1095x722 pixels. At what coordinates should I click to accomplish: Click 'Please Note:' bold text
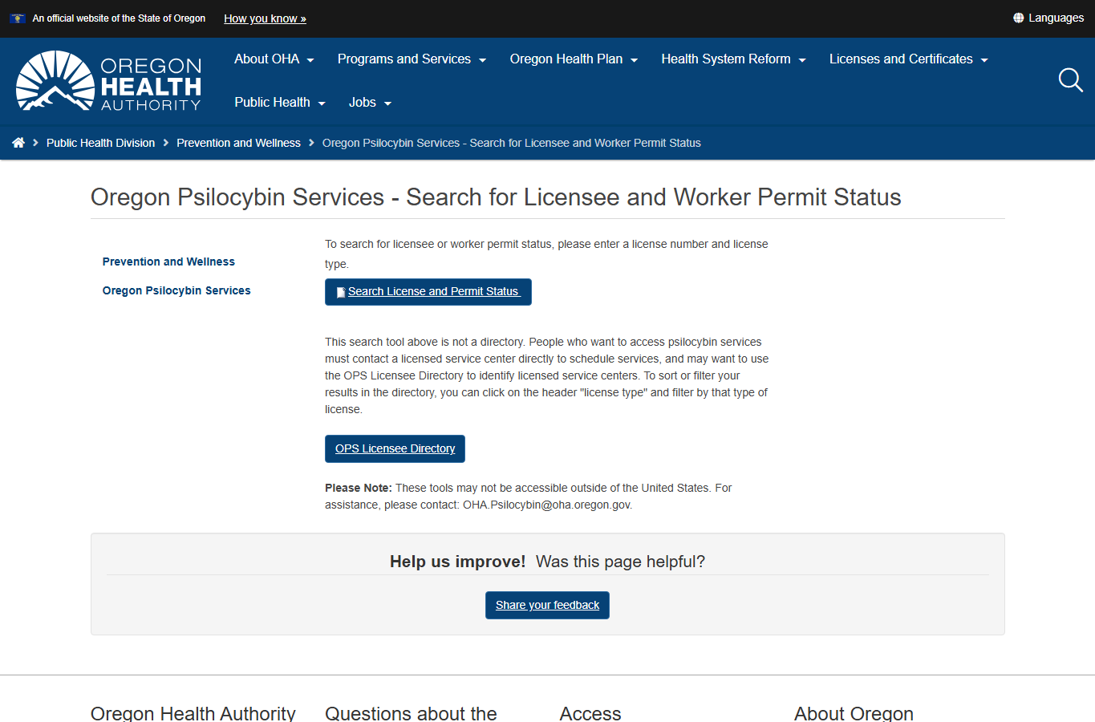(359, 488)
